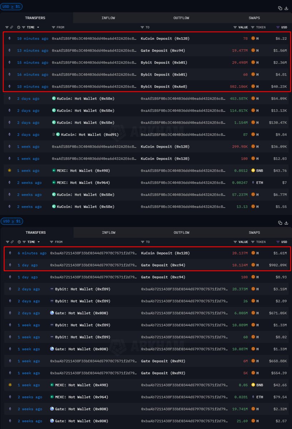
Task: Click the $902.09K USD amount
Action: pyautogui.click(x=278, y=265)
